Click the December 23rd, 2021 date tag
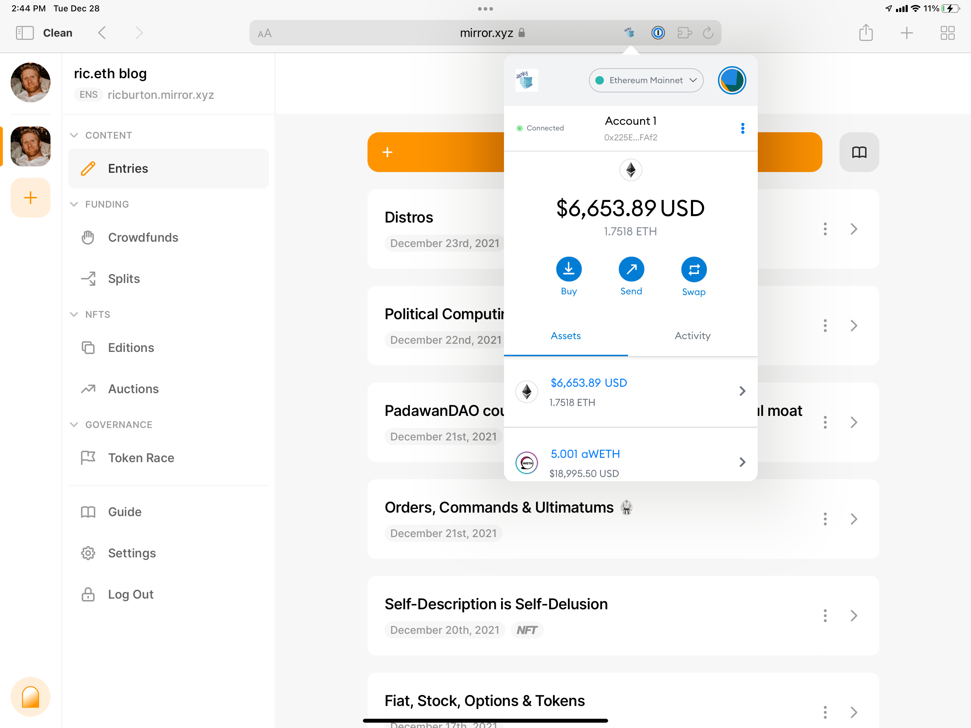Viewport: 971px width, 728px height. 444,243
